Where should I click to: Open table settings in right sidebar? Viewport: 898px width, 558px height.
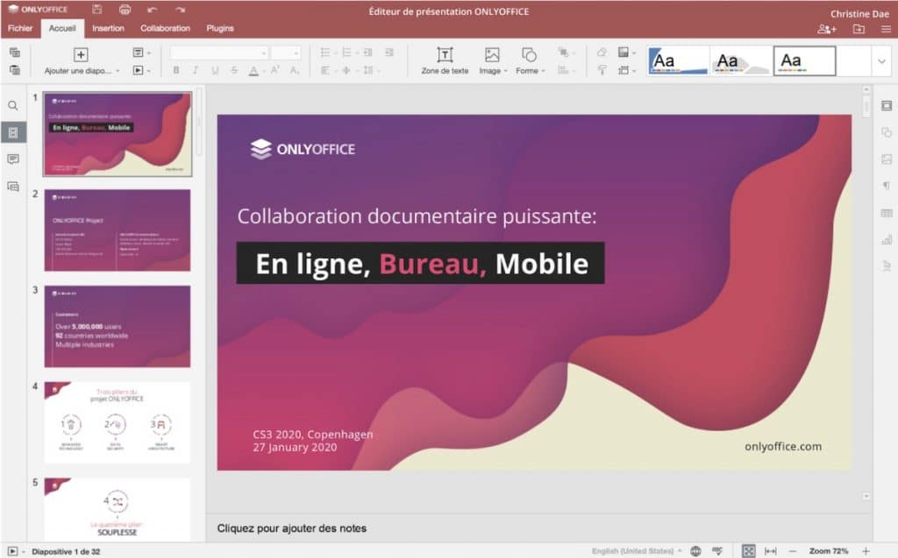[x=887, y=213]
